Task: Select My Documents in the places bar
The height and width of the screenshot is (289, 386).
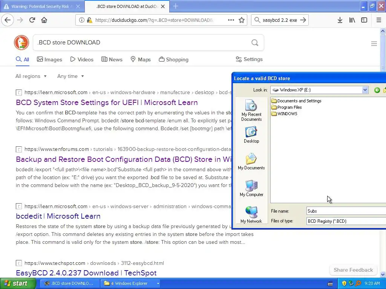Action: tap(251, 161)
